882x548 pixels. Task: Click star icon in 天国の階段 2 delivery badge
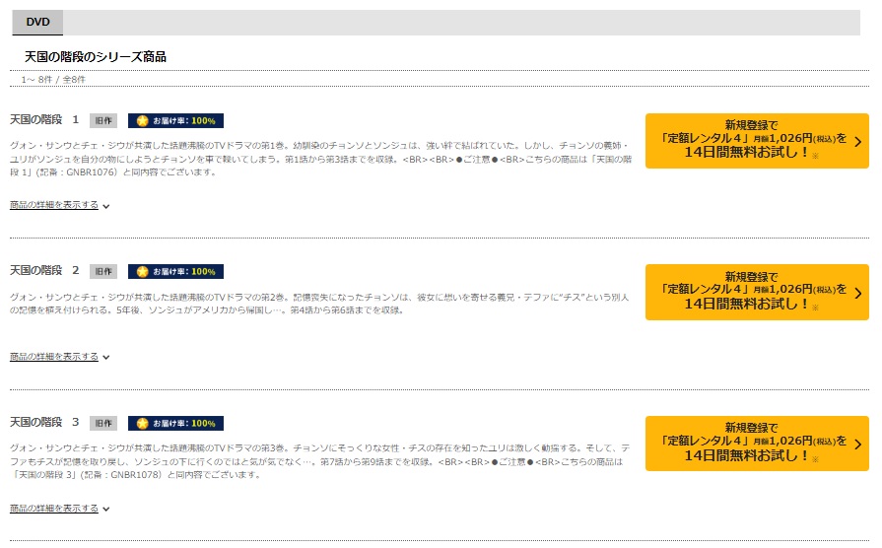(x=142, y=272)
